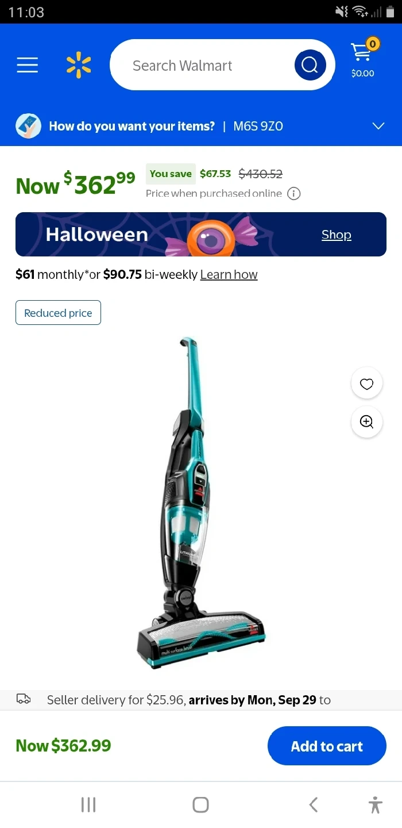Open Android recent apps button
The height and width of the screenshot is (828, 402).
coord(88,804)
